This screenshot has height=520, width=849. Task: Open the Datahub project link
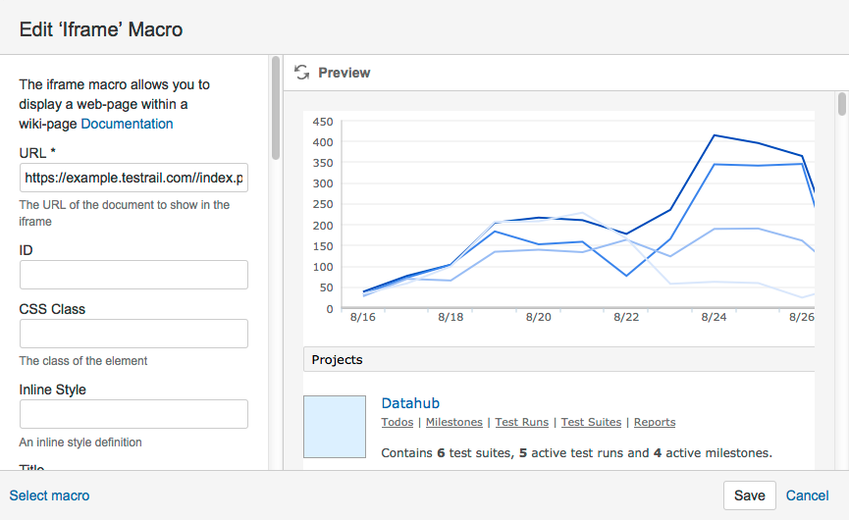pyautogui.click(x=409, y=403)
